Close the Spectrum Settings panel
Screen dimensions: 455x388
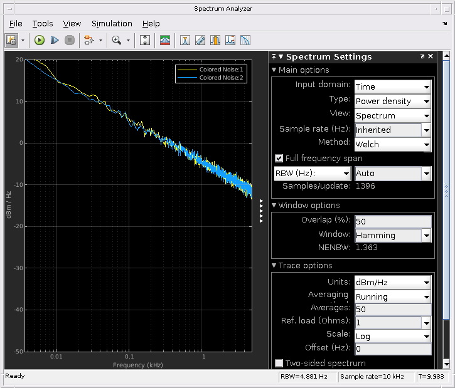[x=431, y=56]
